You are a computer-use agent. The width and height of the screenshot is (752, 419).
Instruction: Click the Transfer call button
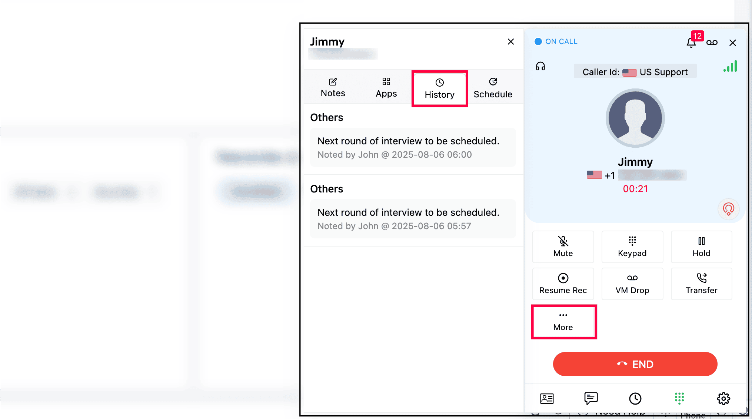click(701, 284)
